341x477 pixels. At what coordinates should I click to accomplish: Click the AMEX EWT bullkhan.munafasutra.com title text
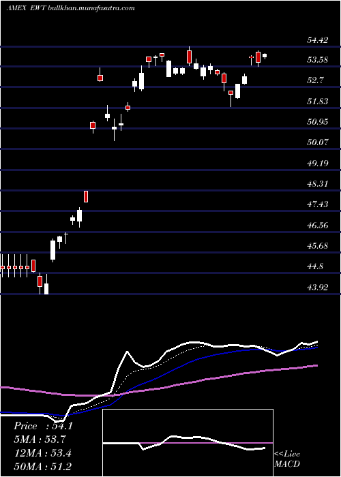coord(70,8)
